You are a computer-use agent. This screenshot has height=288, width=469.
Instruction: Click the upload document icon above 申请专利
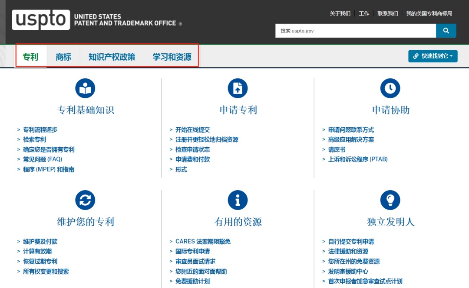(238, 88)
